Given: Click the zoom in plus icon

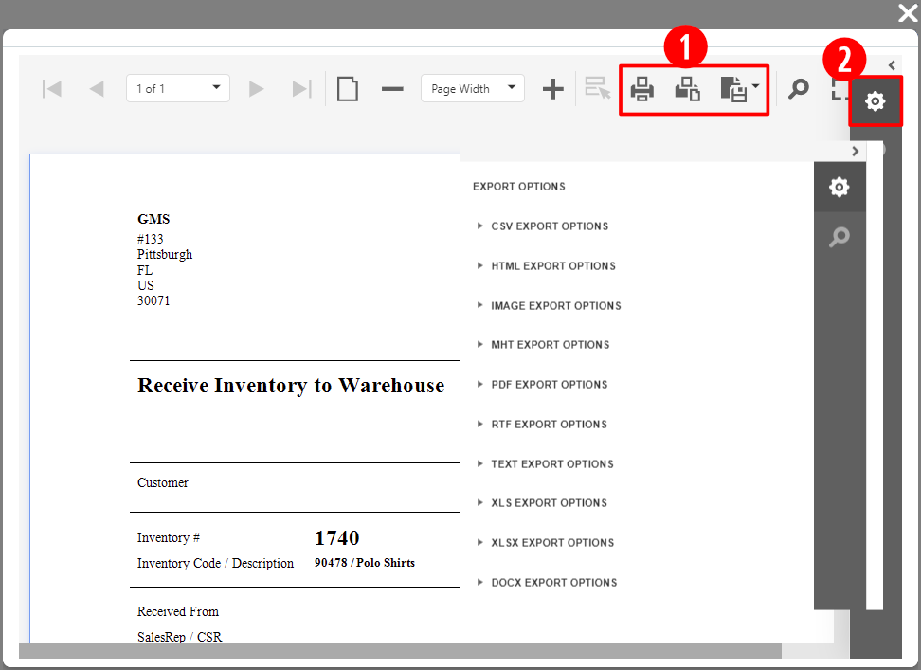Looking at the screenshot, I should click(552, 89).
